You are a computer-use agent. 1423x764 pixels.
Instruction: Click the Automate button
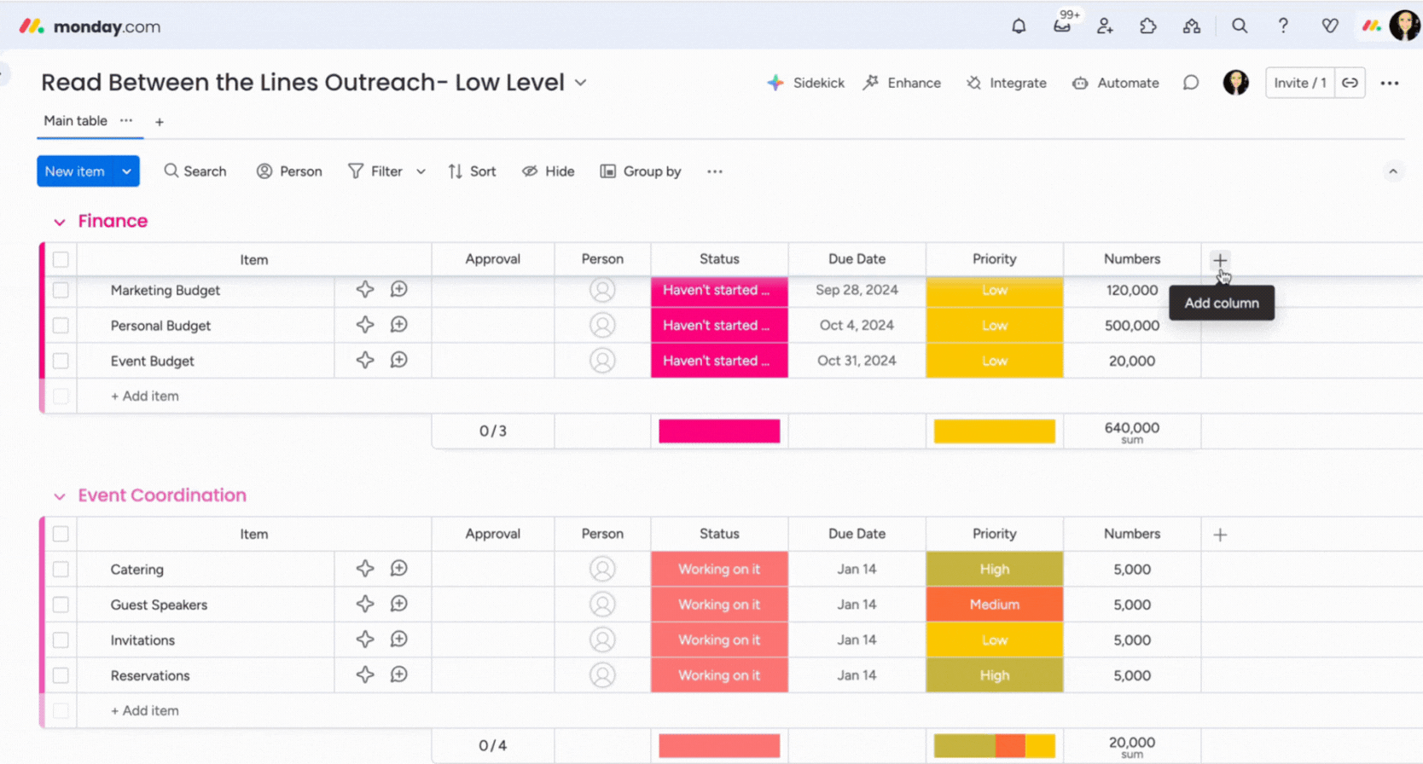click(1116, 83)
